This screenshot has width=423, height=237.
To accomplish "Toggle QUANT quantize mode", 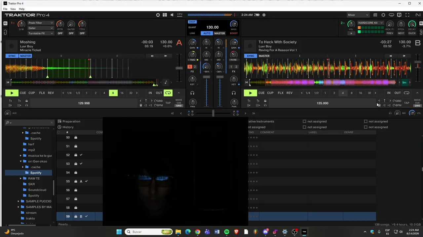I will coord(192,27).
